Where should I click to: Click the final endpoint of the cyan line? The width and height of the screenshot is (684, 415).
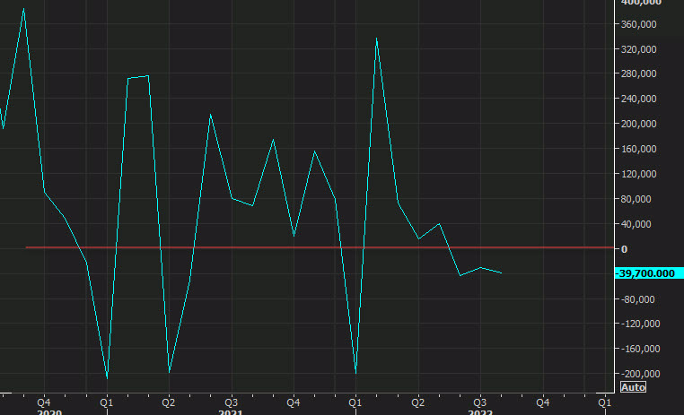(x=501, y=272)
